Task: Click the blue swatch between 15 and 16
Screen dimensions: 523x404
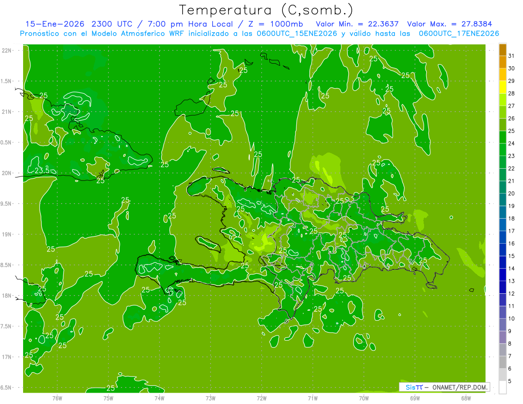Action: coord(503,250)
